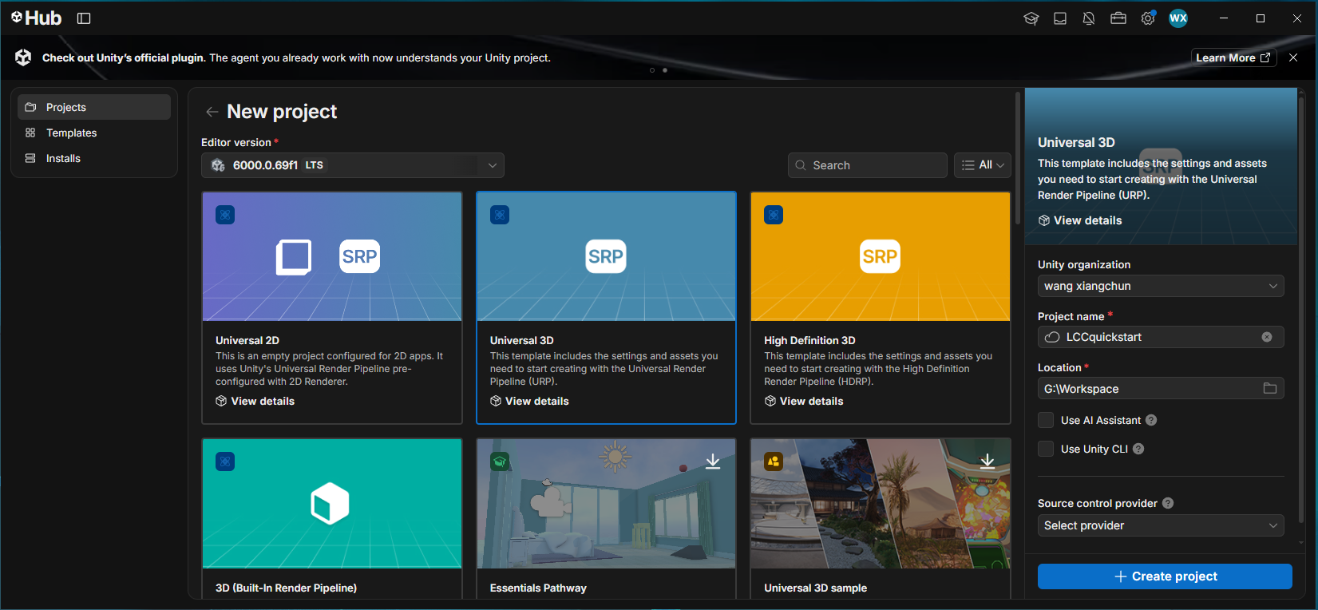Open the All filter dropdown

coord(983,165)
